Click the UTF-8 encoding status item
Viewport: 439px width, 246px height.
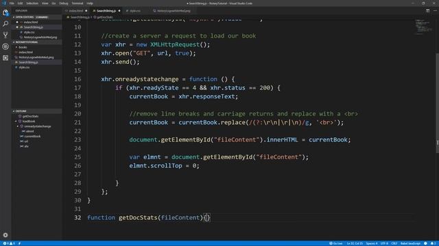click(x=384, y=243)
